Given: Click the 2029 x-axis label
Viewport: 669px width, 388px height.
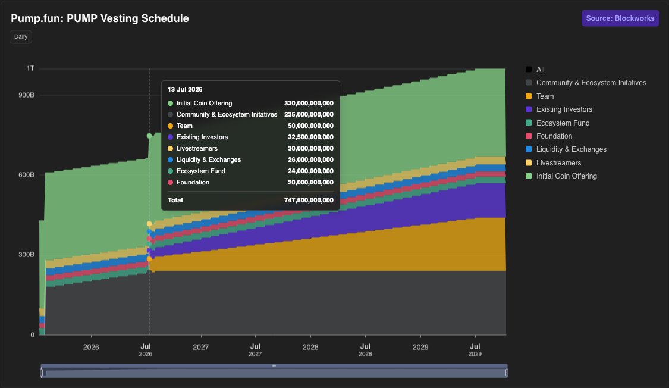Looking at the screenshot, I should click(x=420, y=348).
